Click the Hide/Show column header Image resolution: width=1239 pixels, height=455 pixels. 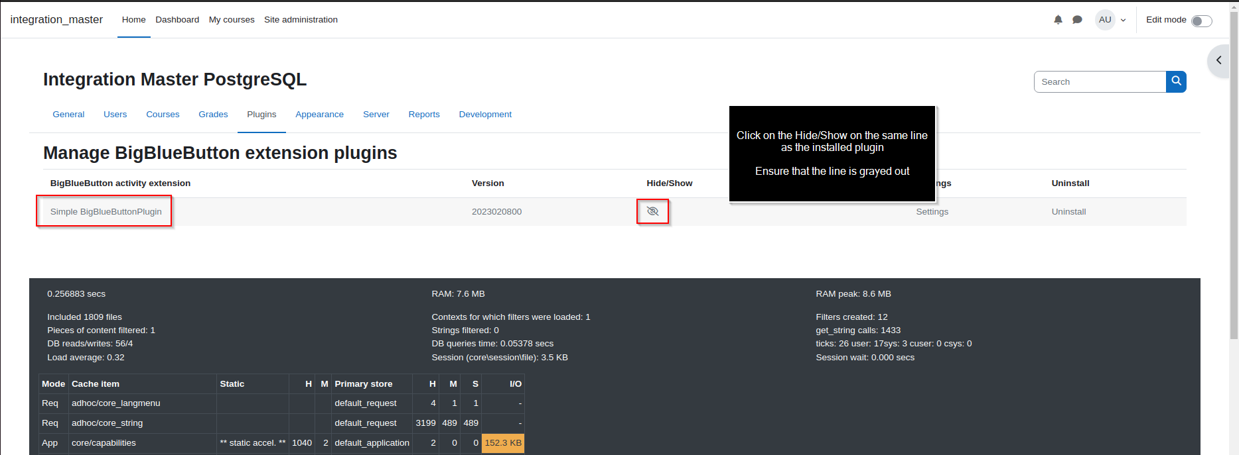coord(669,183)
